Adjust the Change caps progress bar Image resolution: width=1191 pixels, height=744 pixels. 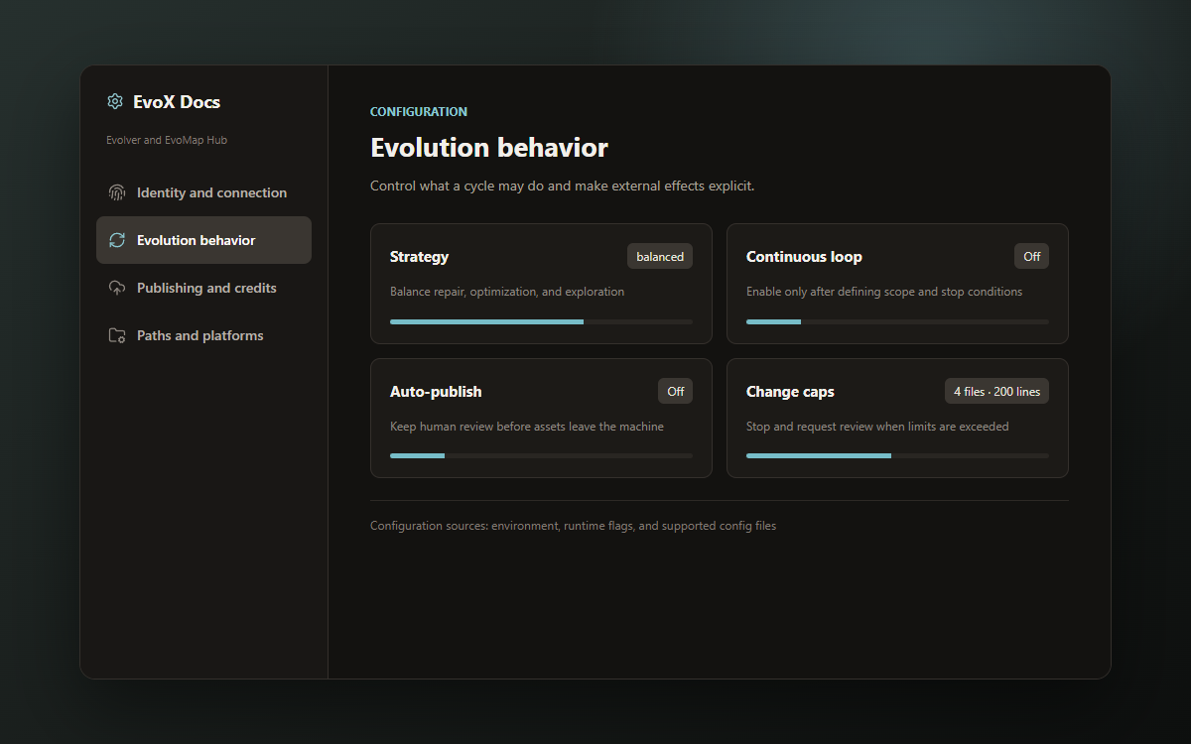(x=897, y=455)
